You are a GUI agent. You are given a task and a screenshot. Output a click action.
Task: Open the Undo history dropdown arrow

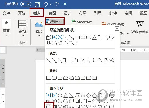[x=51, y=4]
